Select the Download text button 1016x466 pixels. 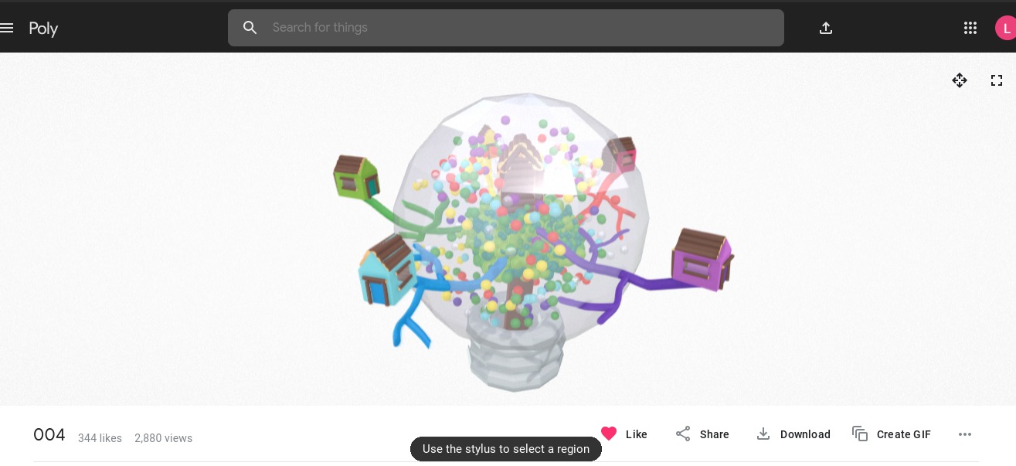(805, 434)
